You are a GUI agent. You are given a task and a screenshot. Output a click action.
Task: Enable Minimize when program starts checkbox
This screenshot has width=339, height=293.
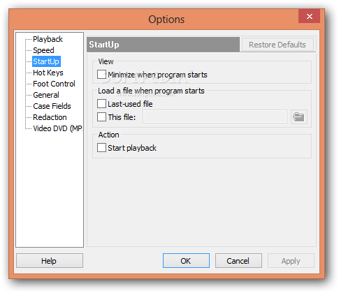101,75
